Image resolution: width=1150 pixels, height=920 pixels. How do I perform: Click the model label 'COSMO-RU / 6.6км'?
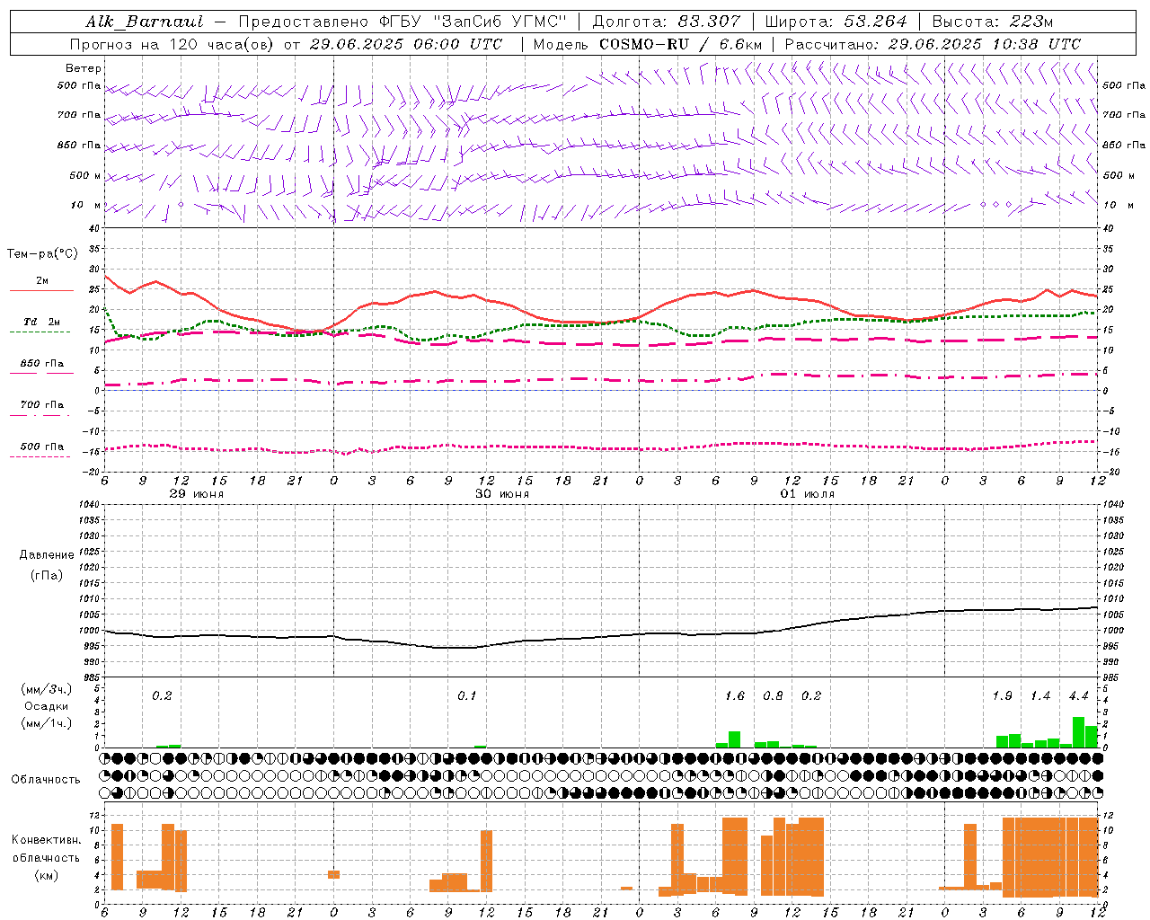(x=681, y=44)
